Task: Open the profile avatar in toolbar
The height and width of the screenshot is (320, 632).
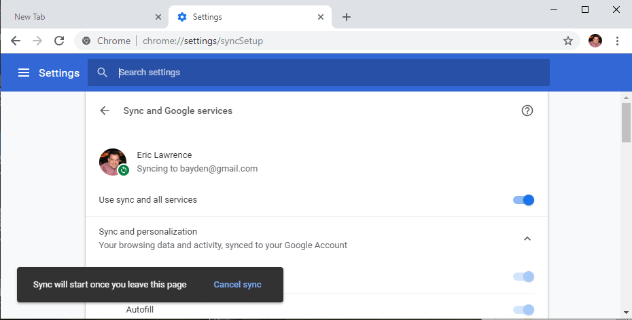Action: pos(595,41)
